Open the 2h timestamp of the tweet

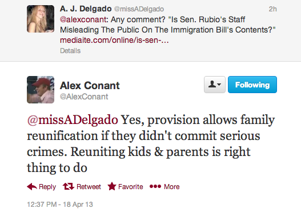click(x=272, y=9)
